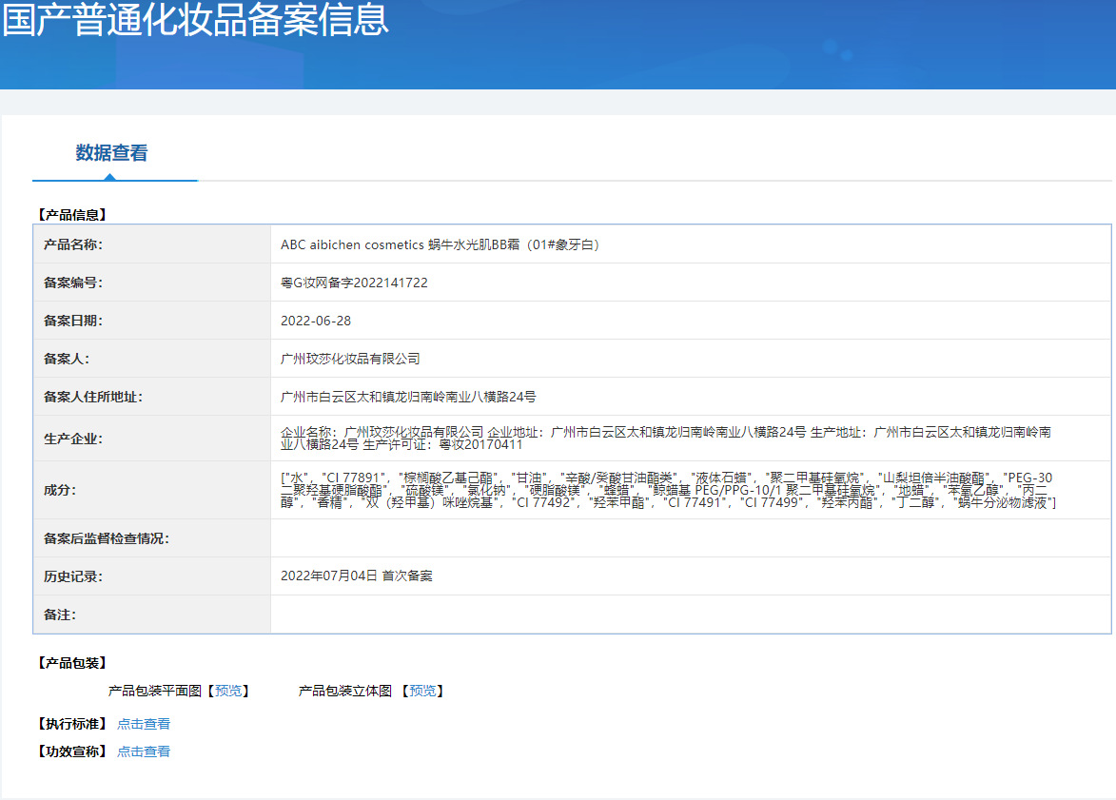The width and height of the screenshot is (1116, 800).
Task: Select the ingredients list starting with "水"
Action: [x=668, y=491]
